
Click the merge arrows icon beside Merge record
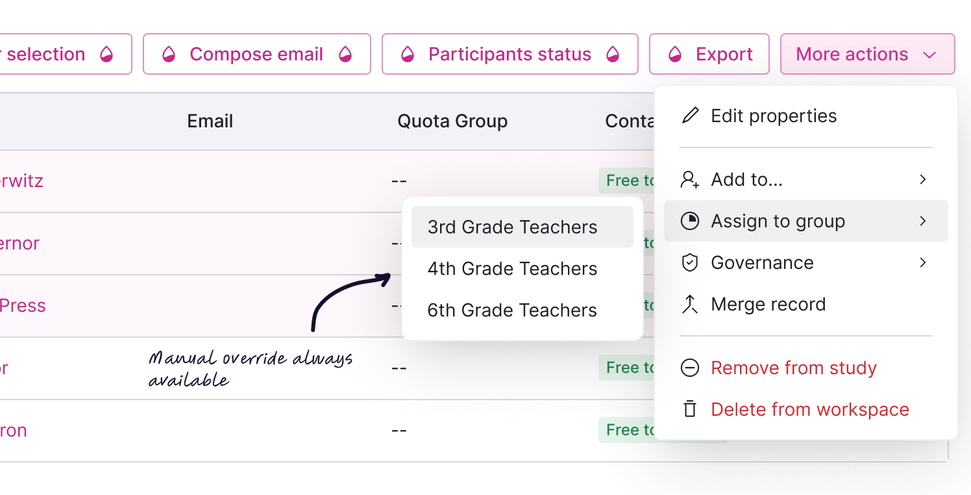point(690,304)
